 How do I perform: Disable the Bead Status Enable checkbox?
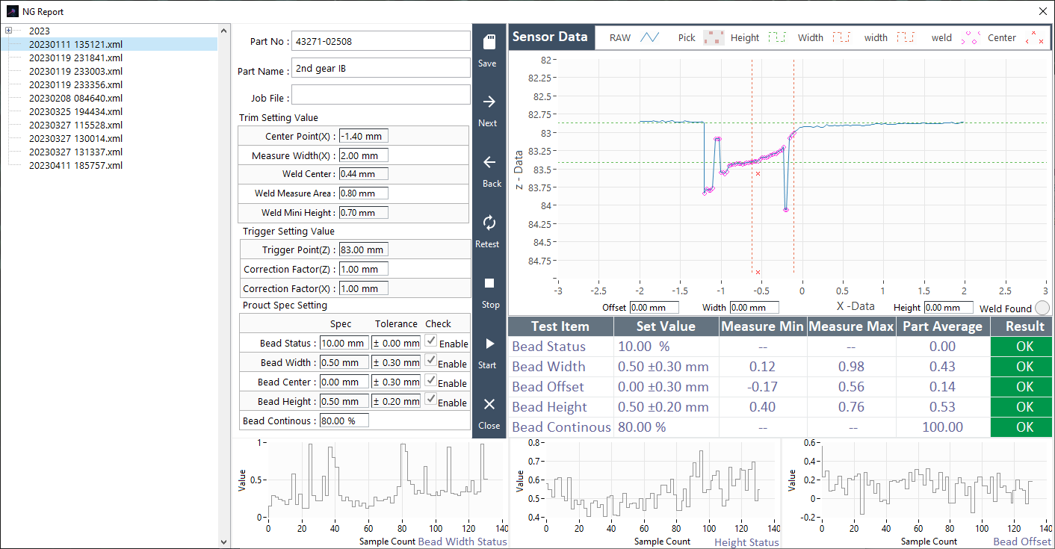pos(431,341)
